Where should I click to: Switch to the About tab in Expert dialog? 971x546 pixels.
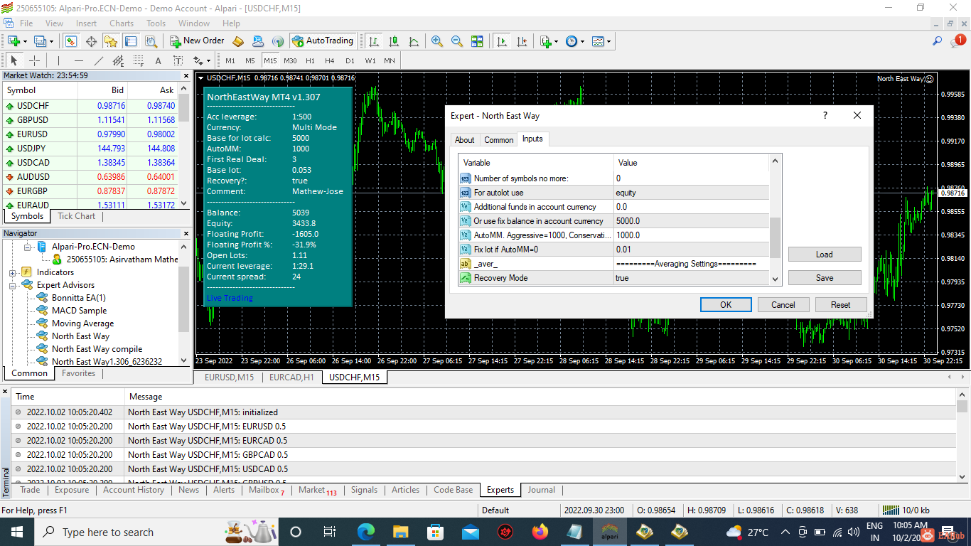pos(465,140)
